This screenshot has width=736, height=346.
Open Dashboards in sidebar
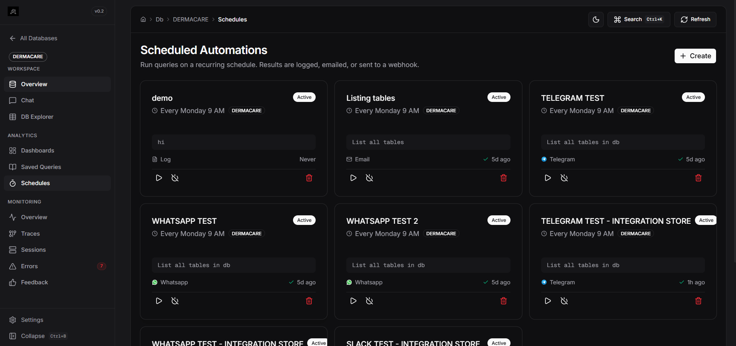(57, 151)
